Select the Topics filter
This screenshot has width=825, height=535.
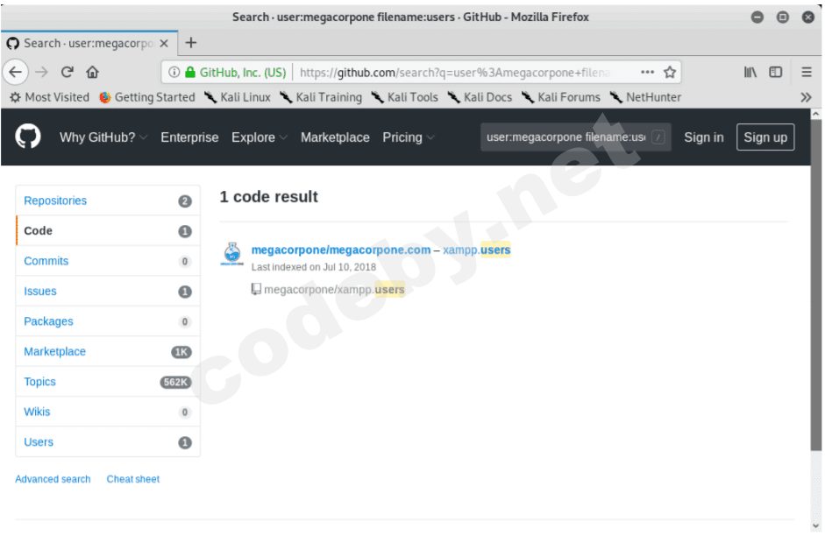[x=108, y=382]
